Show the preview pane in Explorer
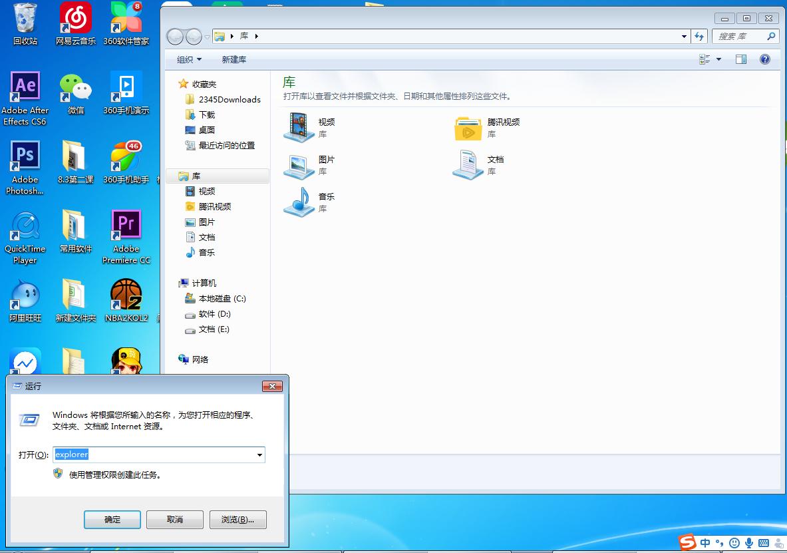The height and width of the screenshot is (553, 787). (x=740, y=59)
